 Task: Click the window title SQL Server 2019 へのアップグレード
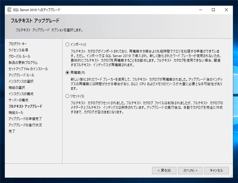point(37,10)
